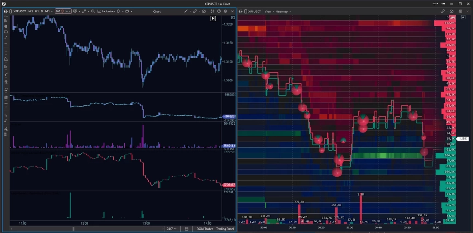Expand the drawing tools dropdown arrow
The width and height of the screenshot is (473, 233).
pyautogui.click(x=88, y=11)
